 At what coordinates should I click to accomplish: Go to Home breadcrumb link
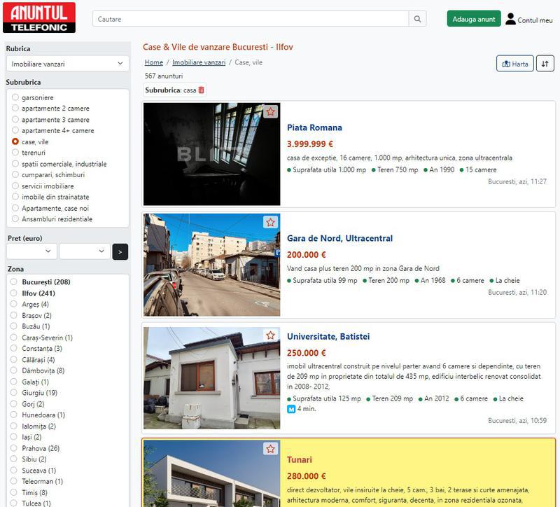pos(153,62)
